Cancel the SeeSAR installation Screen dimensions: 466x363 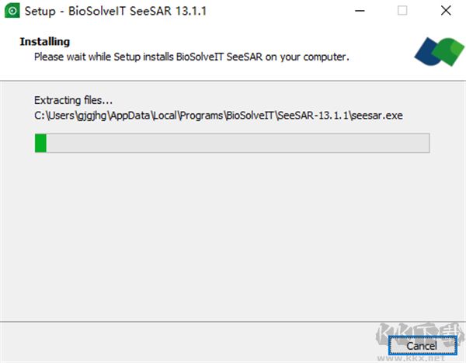click(421, 346)
